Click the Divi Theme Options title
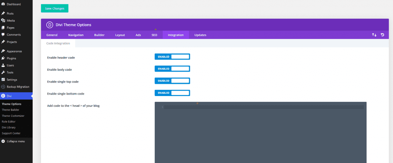 pos(73,25)
